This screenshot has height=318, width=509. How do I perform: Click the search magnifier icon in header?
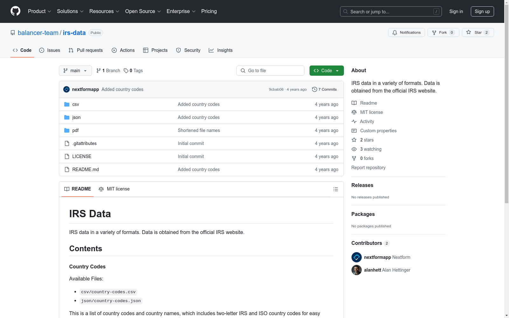point(345,11)
